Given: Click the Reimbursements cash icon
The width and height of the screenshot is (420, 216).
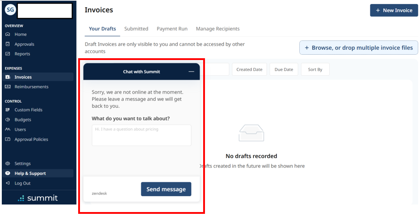Looking at the screenshot, I should click(8, 87).
